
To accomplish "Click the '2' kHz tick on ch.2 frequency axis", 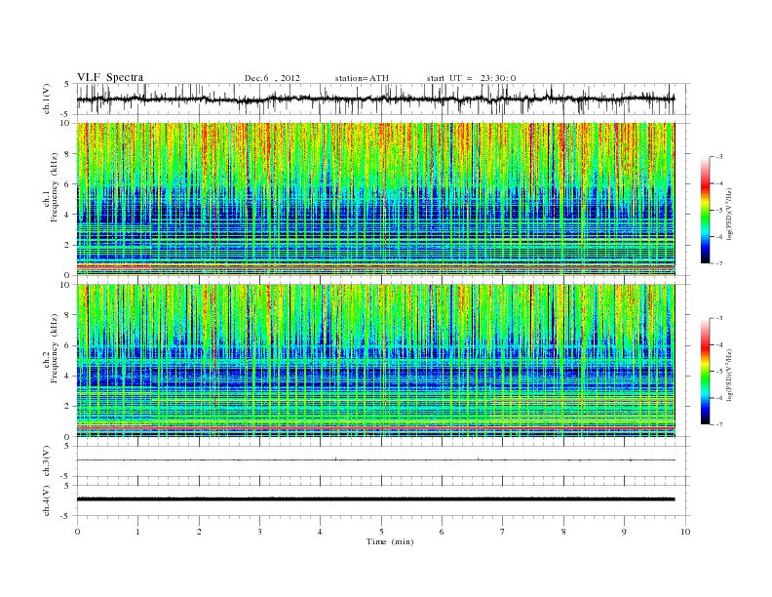I will 68,407.
